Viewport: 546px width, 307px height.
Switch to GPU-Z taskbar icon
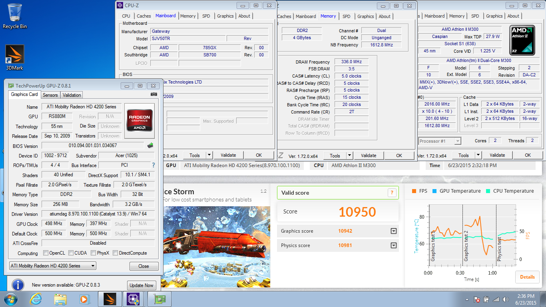[159, 299]
